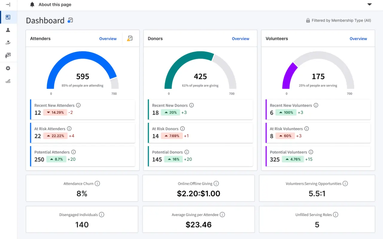
Task: Open the Serving section in the sidebar
Action: click(x=8, y=55)
